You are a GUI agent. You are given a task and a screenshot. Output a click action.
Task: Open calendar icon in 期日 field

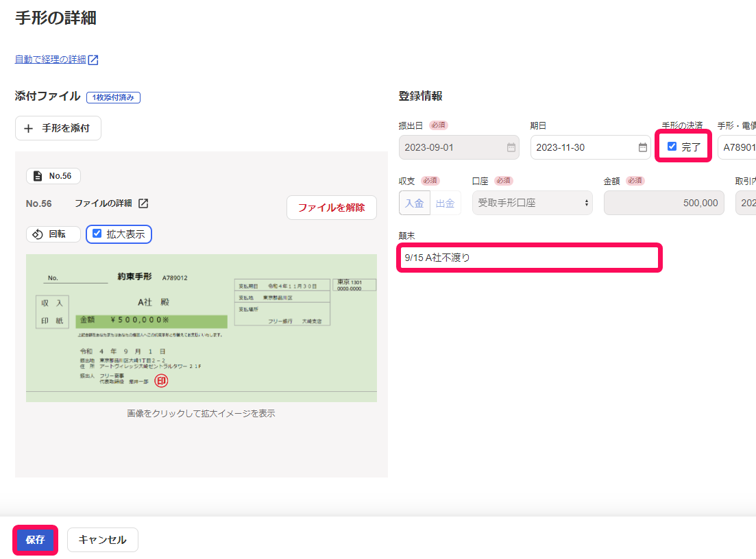tap(643, 147)
